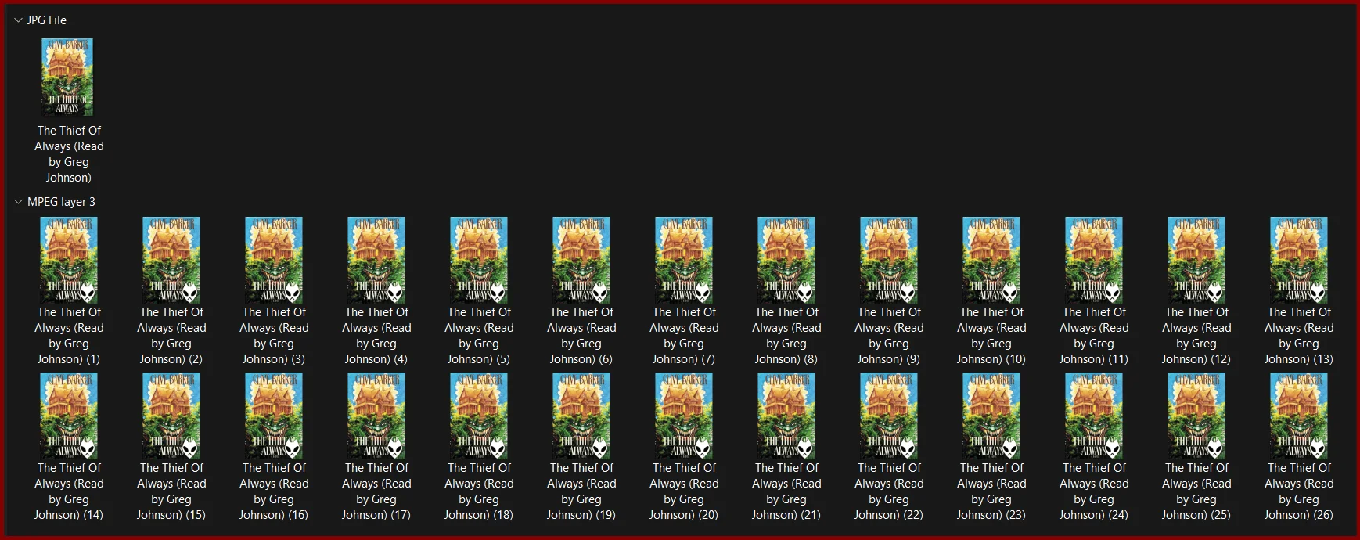Click file name text ending 'Johnson) (10)'
The width and height of the screenshot is (1360, 540).
point(991,336)
